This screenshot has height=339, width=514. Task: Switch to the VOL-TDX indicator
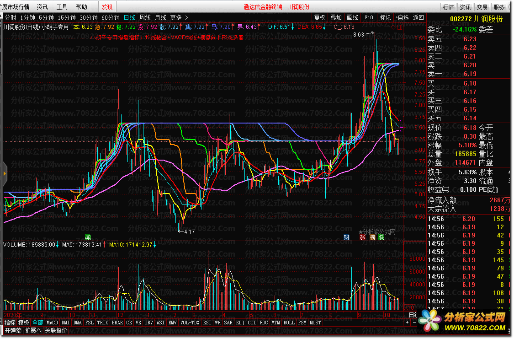click(190, 323)
